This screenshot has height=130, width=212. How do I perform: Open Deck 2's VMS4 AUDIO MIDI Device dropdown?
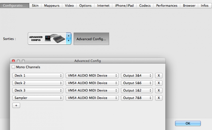click(92, 83)
